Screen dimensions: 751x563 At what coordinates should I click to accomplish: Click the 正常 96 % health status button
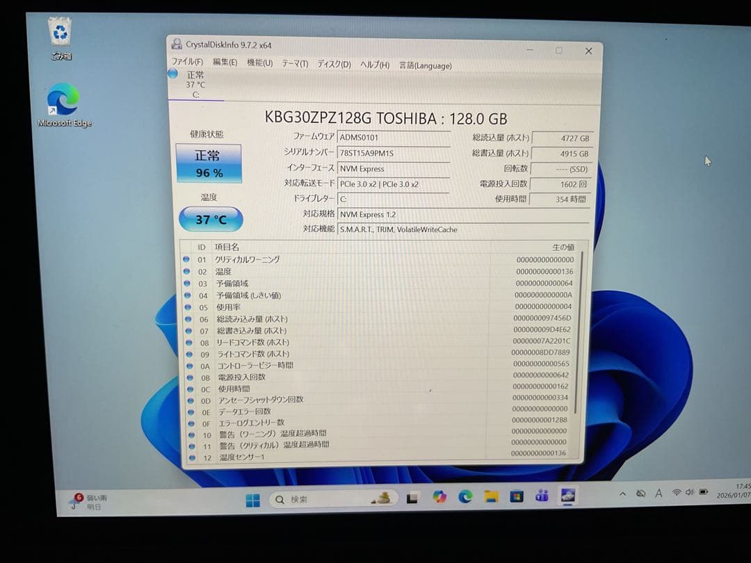209,164
